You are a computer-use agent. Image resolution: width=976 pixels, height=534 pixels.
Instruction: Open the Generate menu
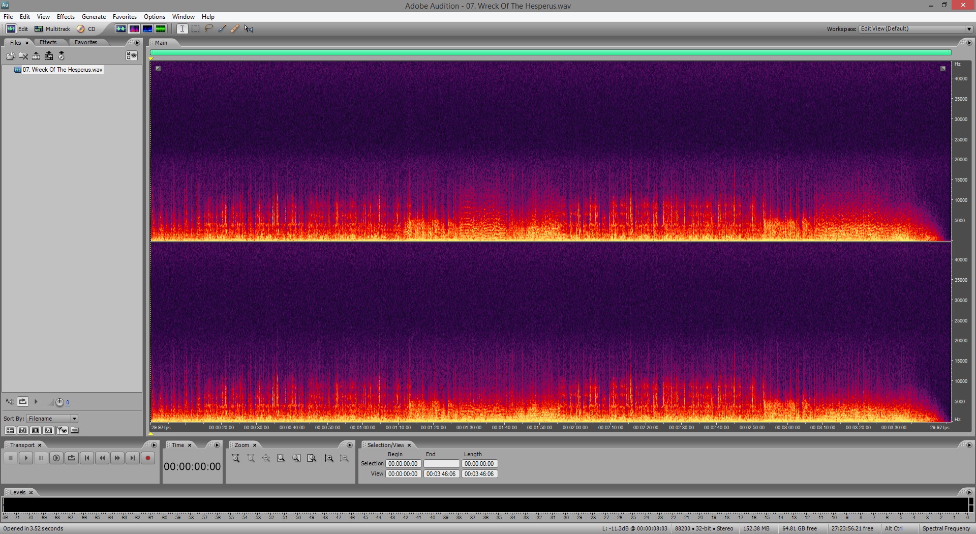pyautogui.click(x=94, y=17)
